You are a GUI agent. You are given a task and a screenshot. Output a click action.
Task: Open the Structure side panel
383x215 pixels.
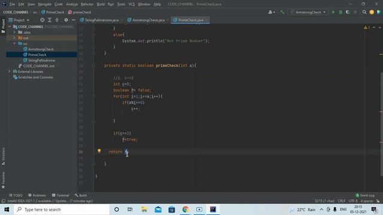click(3, 156)
